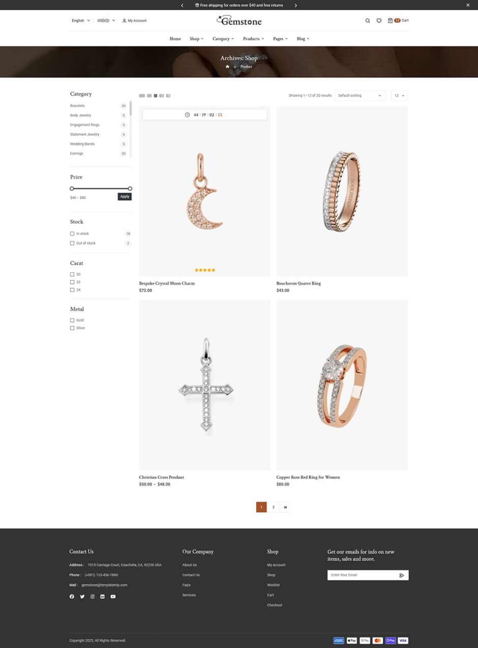Open the Category menu in navigation
Screen dimensions: 478x648
223,39
